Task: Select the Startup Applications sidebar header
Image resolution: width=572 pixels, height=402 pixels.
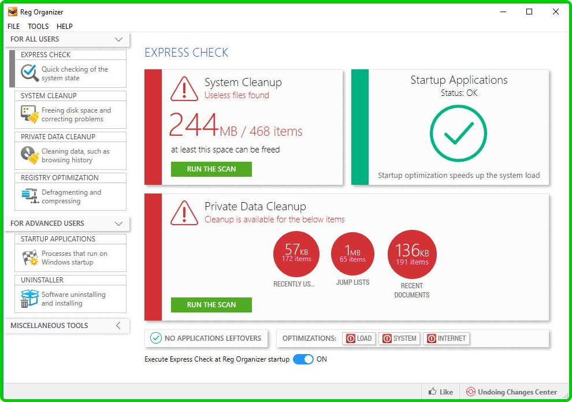Action: (x=70, y=239)
